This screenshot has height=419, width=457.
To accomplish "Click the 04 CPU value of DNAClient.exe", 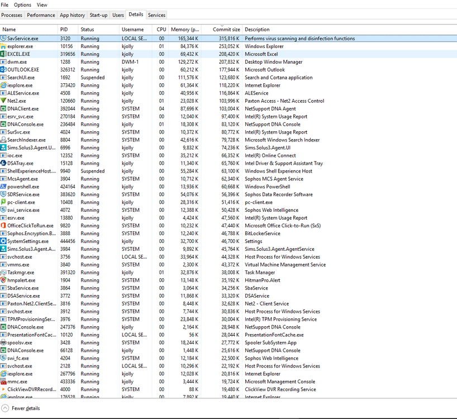I will point(161,109).
